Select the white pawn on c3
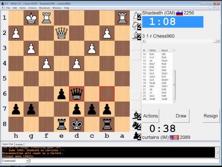 (x=92, y=48)
